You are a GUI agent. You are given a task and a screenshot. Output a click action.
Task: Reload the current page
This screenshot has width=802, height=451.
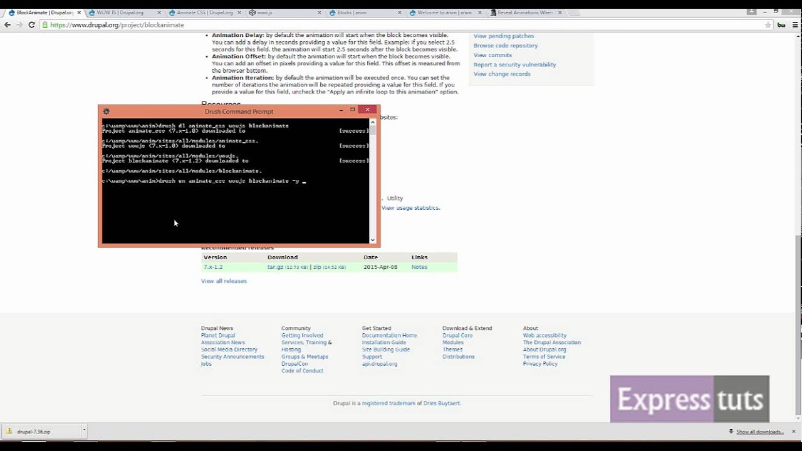31,25
